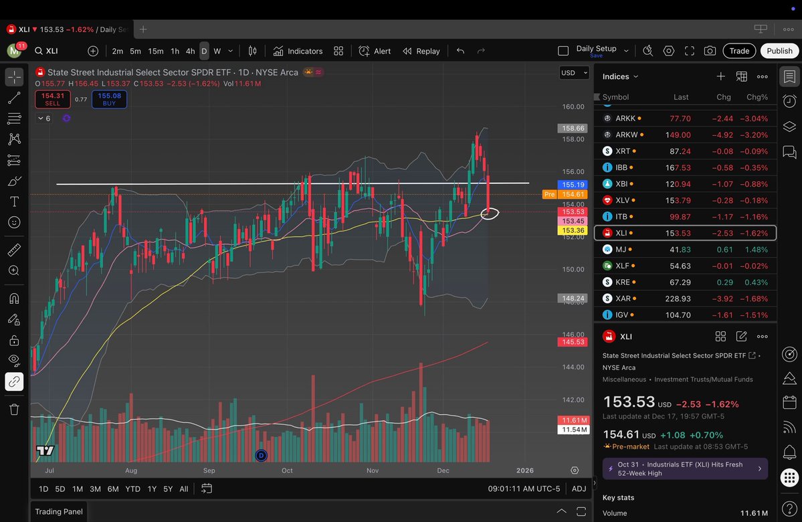Open the quick search icon
The height and width of the screenshot is (522, 802).
[648, 51]
